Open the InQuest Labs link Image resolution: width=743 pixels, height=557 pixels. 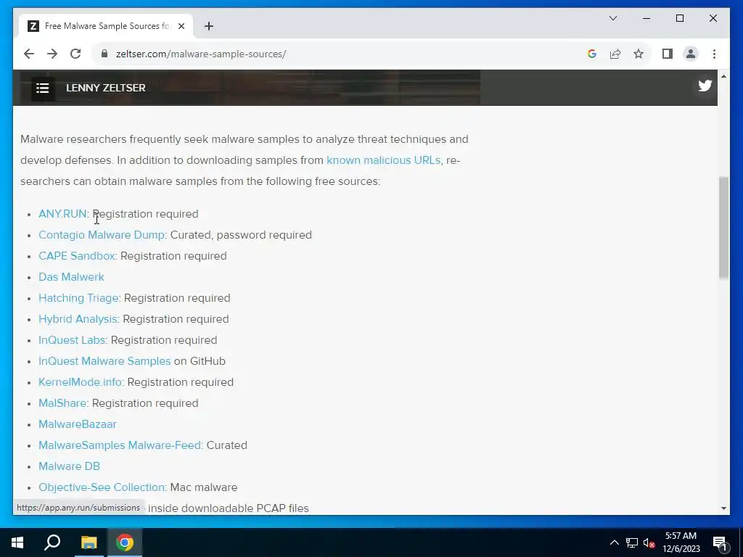point(72,340)
